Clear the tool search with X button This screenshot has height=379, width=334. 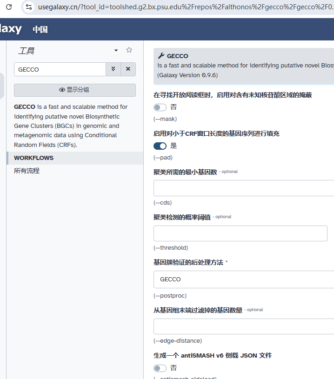coord(128,69)
